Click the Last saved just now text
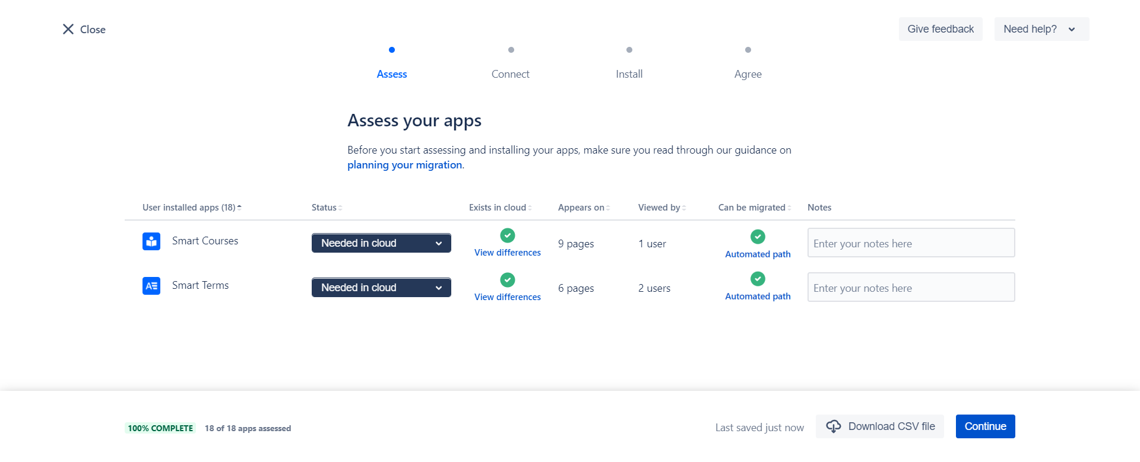 pos(759,428)
